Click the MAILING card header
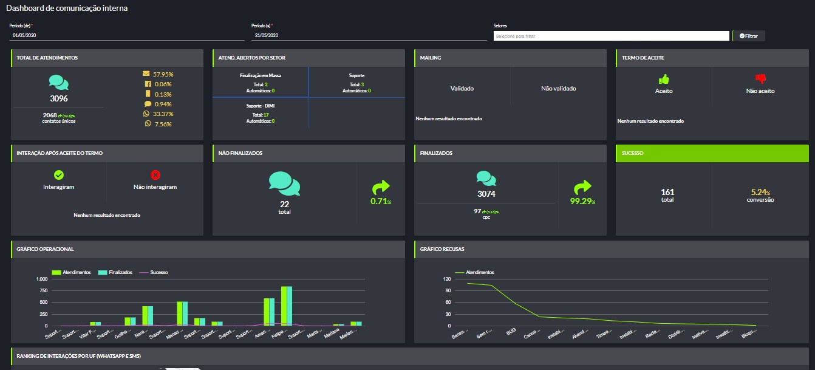Viewport: 815px width, 370px height. pos(510,58)
